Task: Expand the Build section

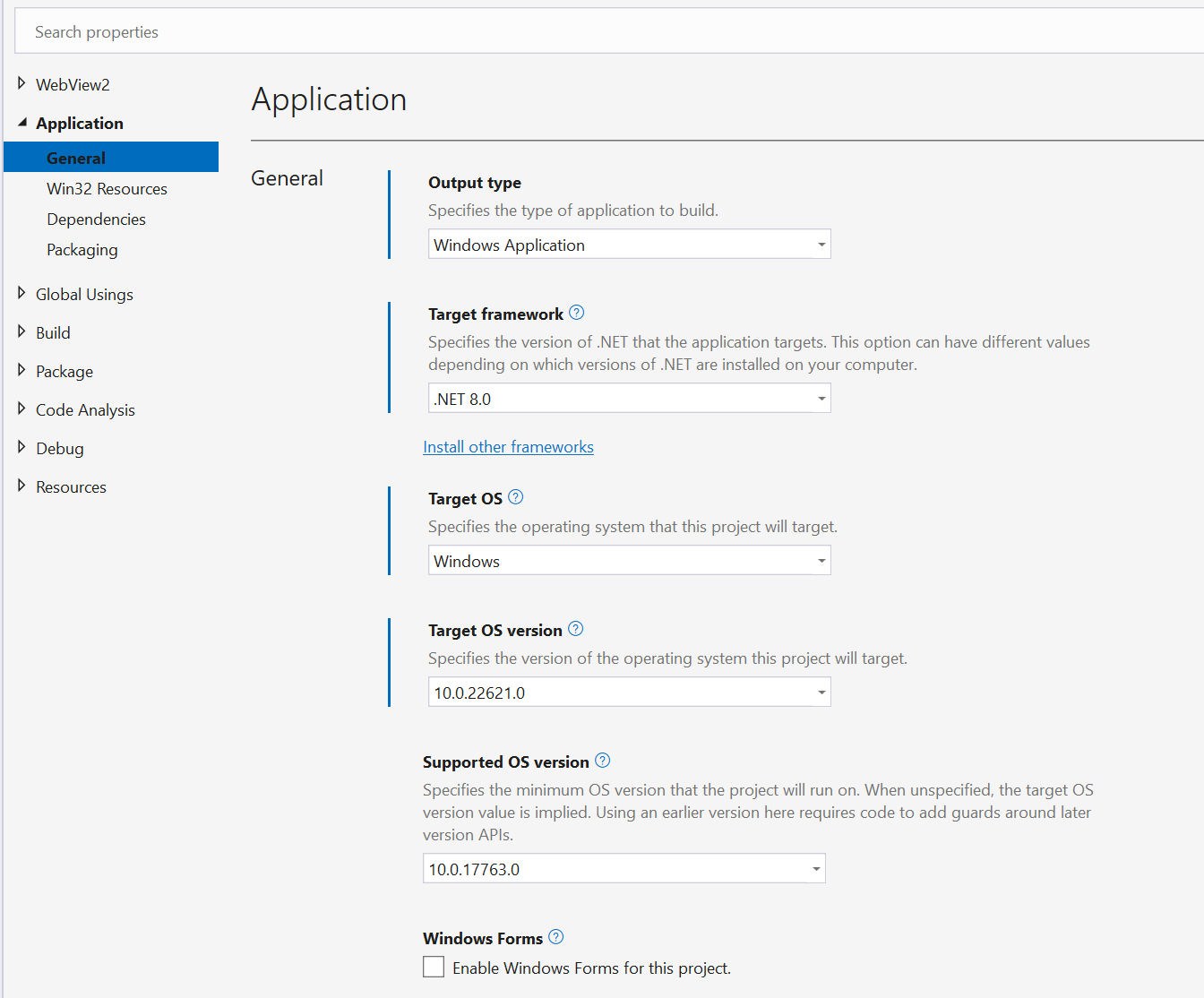Action: pyautogui.click(x=21, y=331)
